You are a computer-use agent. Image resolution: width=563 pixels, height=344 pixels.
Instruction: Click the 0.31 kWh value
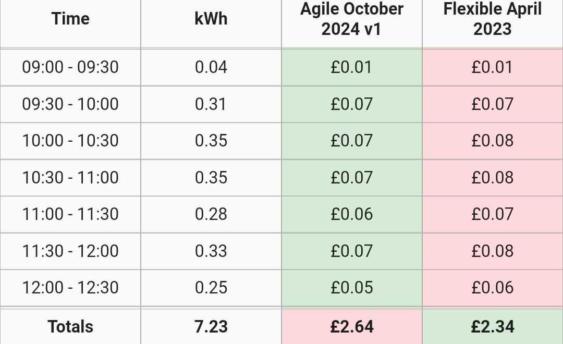click(x=211, y=104)
